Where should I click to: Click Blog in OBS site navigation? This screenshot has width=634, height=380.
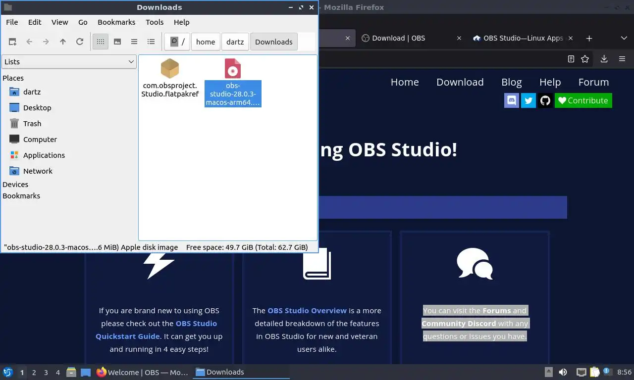click(x=512, y=82)
